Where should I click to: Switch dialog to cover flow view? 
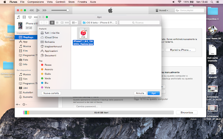[x=67, y=23]
